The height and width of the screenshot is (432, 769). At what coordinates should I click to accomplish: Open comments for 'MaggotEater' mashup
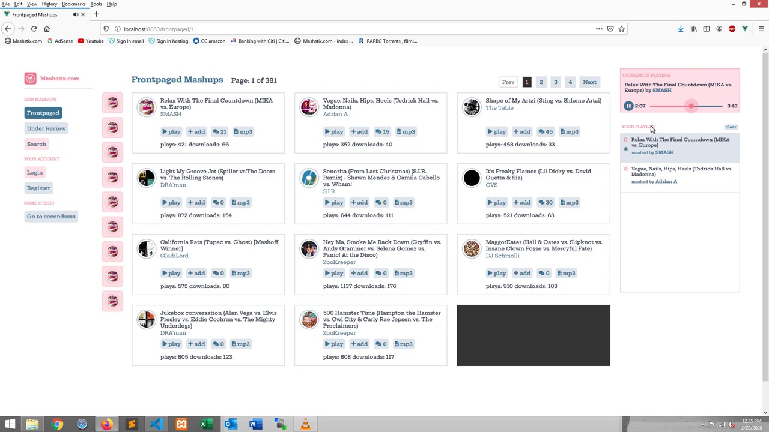click(x=544, y=274)
